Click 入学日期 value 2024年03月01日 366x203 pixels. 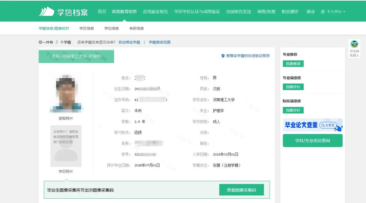point(226,155)
